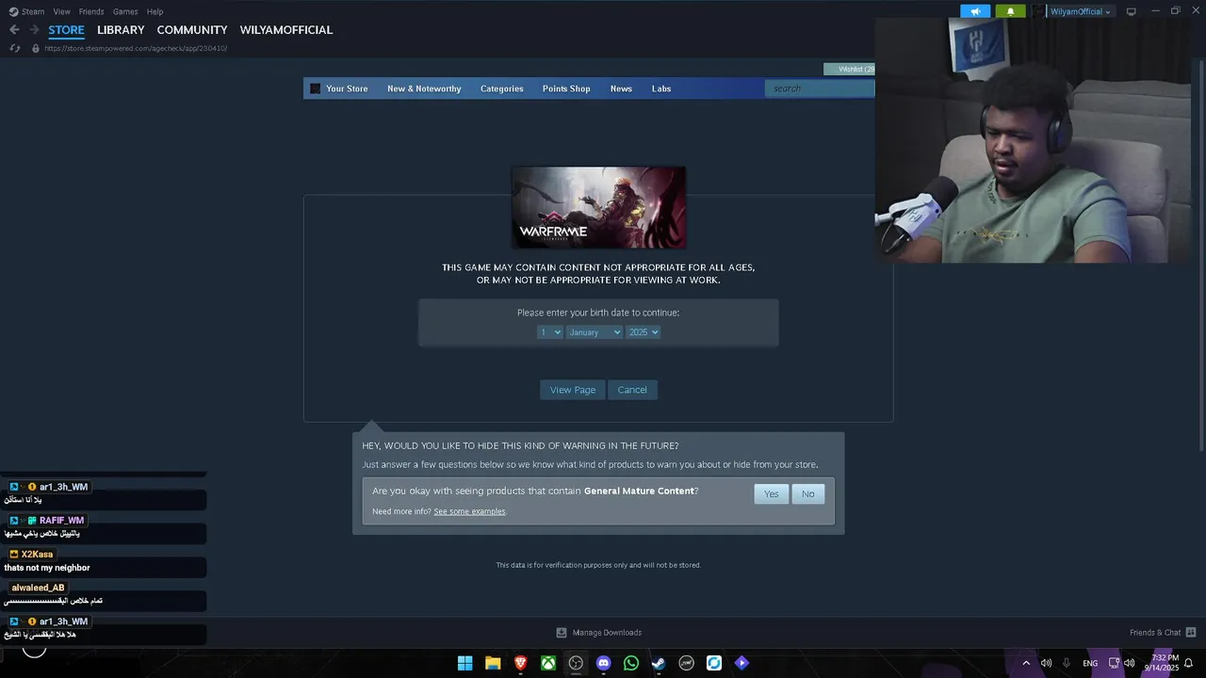Image resolution: width=1206 pixels, height=678 pixels.
Task: Open the News store tab
Action: tap(621, 89)
